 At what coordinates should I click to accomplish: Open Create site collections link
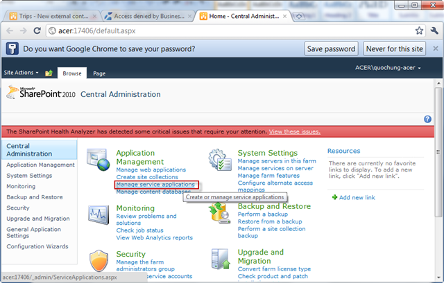pos(147,177)
